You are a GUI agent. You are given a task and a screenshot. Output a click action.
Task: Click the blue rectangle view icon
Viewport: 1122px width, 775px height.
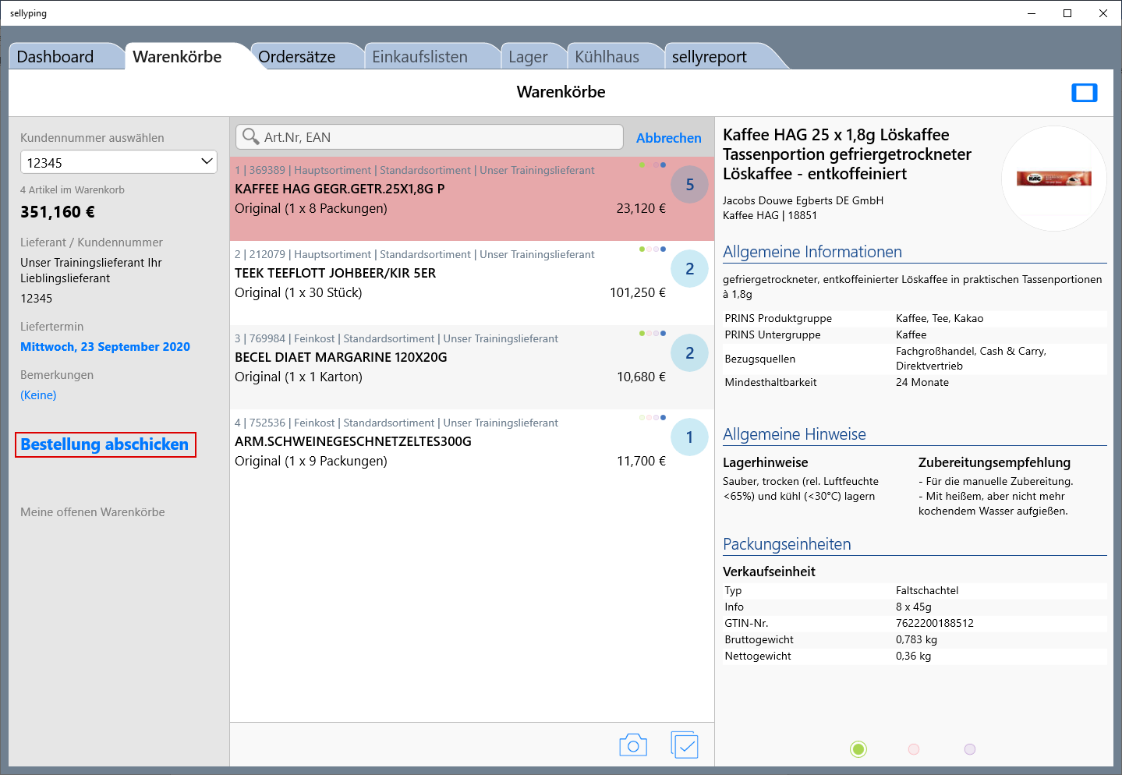point(1084,93)
